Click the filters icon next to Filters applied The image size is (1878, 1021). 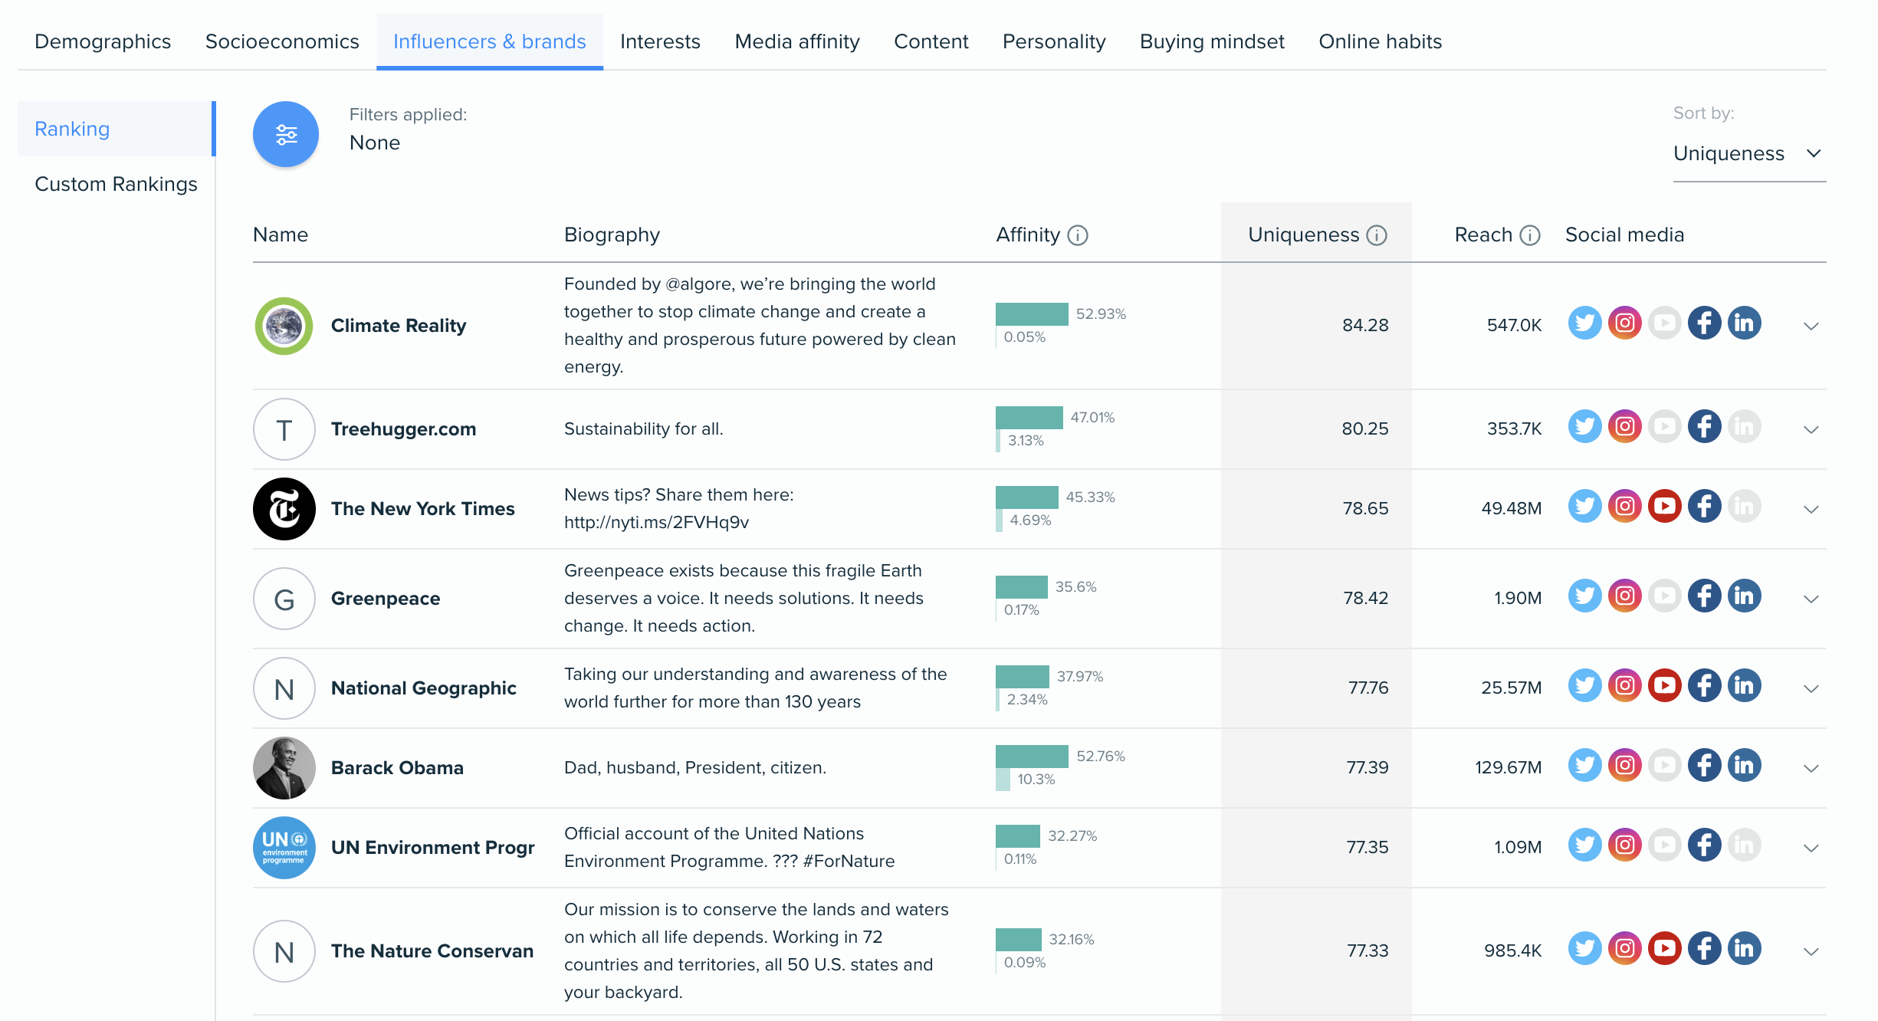point(283,131)
